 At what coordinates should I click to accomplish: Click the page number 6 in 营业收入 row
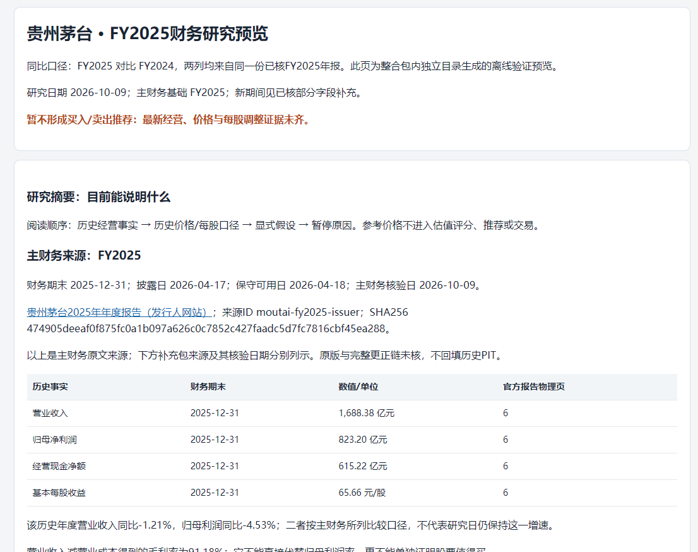coord(506,414)
